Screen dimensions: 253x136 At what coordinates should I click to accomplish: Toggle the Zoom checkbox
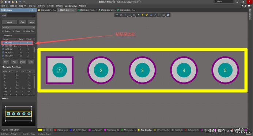click(x=14, y=31)
